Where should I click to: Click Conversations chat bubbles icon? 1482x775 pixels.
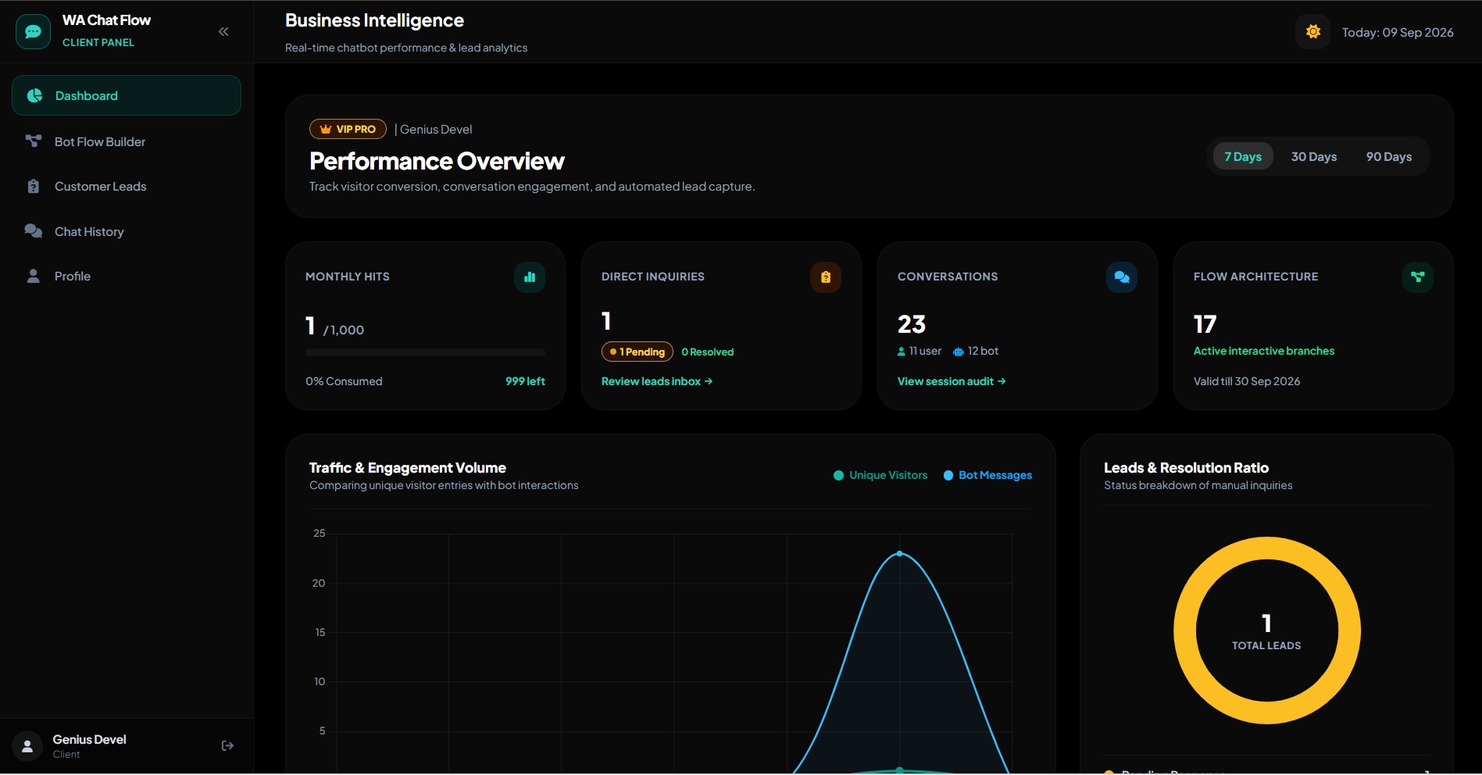pyautogui.click(x=1122, y=277)
